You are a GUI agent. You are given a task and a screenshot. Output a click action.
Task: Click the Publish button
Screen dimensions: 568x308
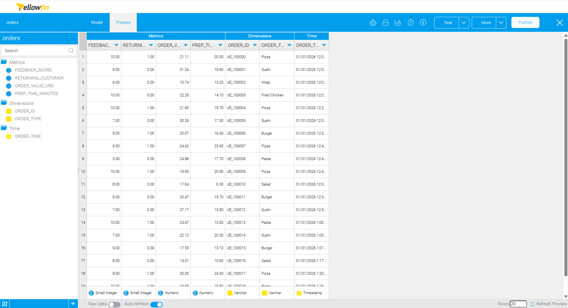tap(525, 22)
